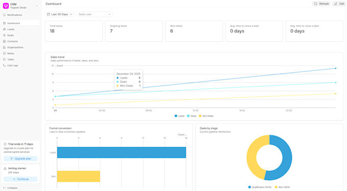Open the Deals sidebar icon
This screenshot has width=347, height=191.
click(x=4, y=35)
